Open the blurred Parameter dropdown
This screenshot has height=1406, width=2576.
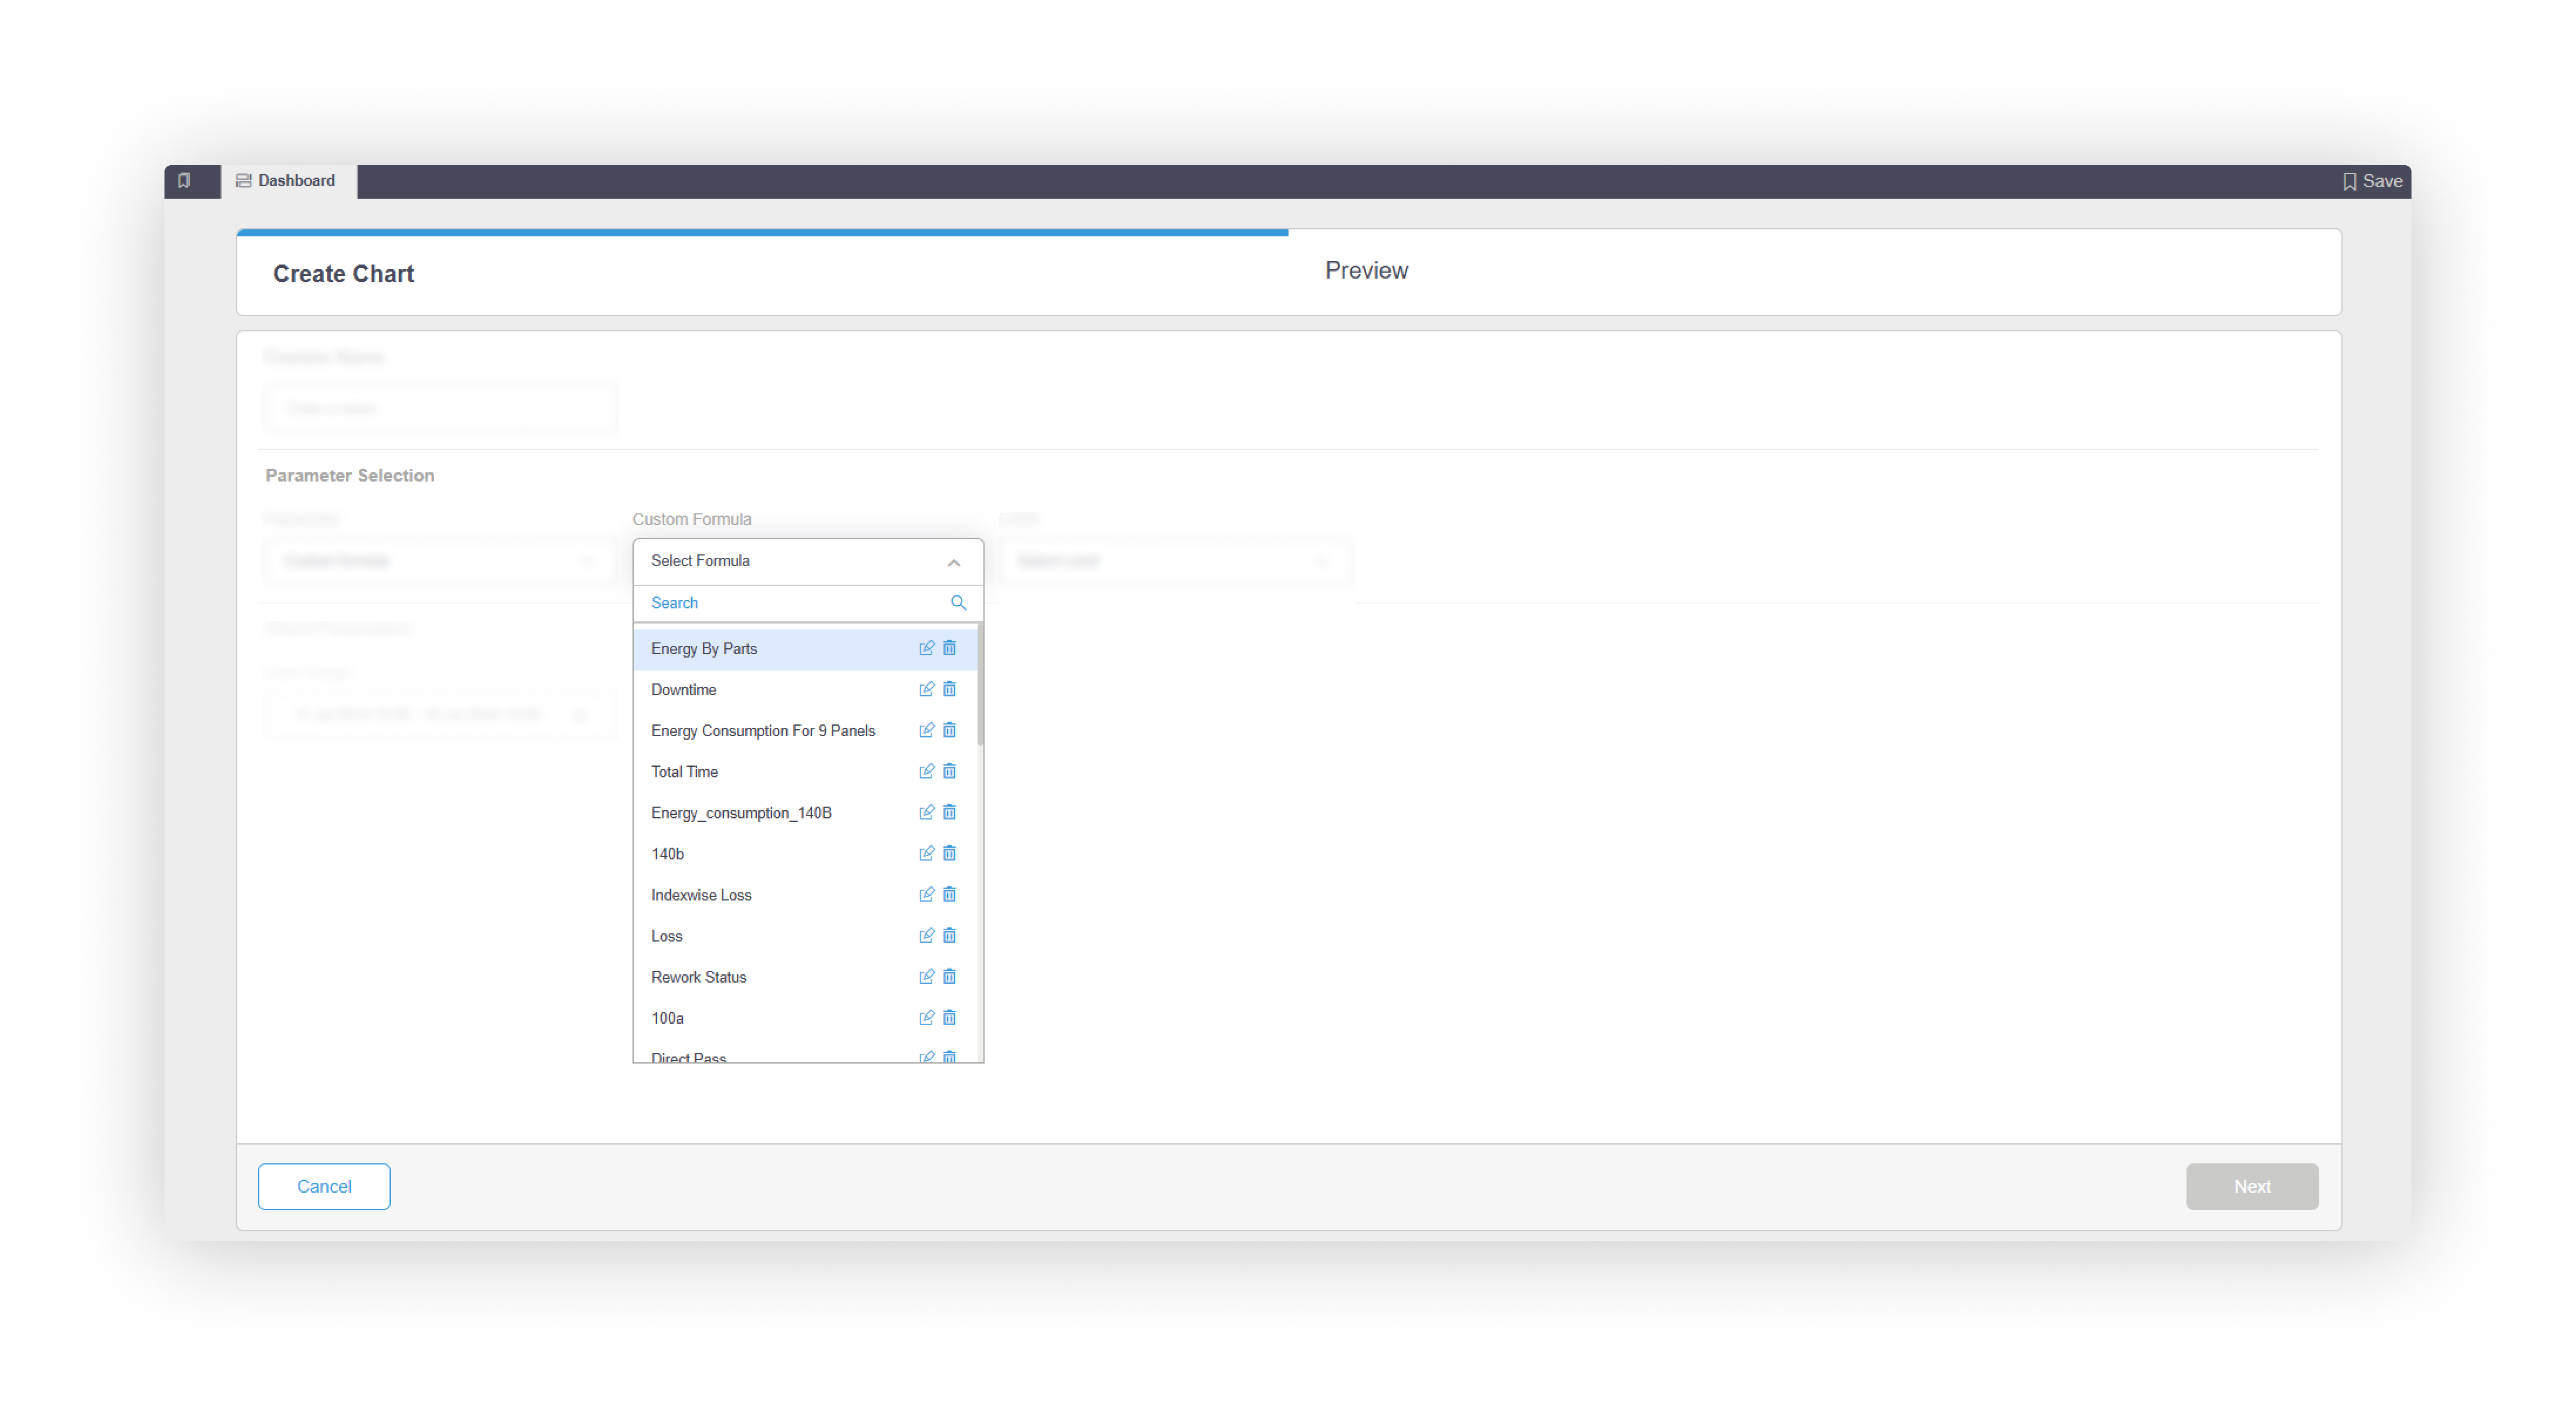[440, 561]
